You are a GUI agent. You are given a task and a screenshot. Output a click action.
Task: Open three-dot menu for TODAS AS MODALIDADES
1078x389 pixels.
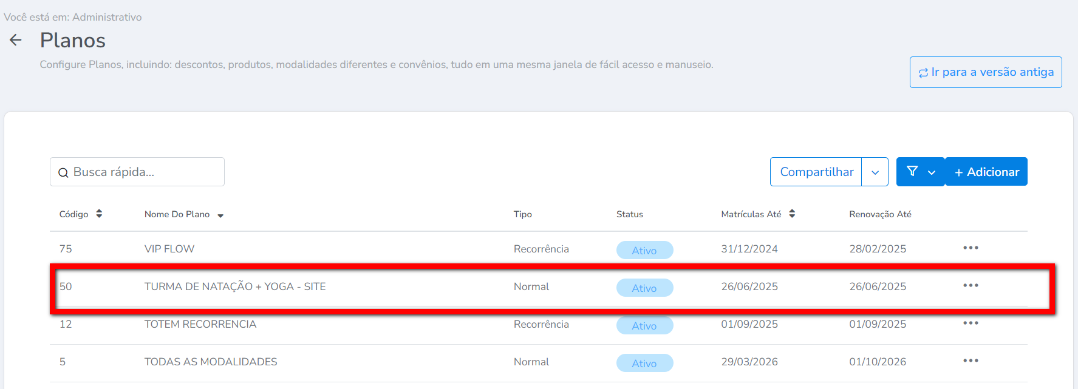[971, 360]
